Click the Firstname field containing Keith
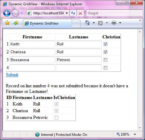Screen dimensions: 145x140 pos(32,44)
